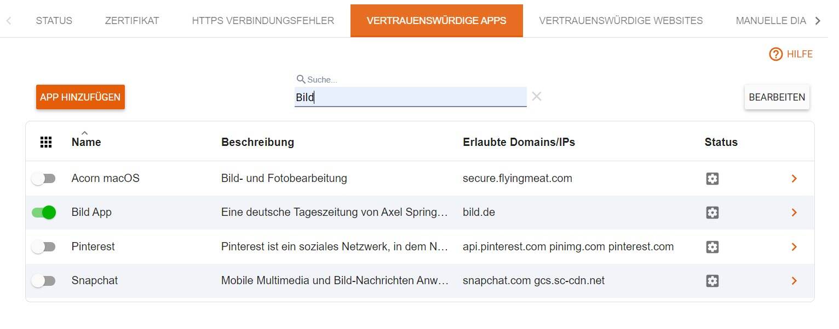Click the search magnifier icon
Viewport: 839px width, 329px height.
click(301, 79)
